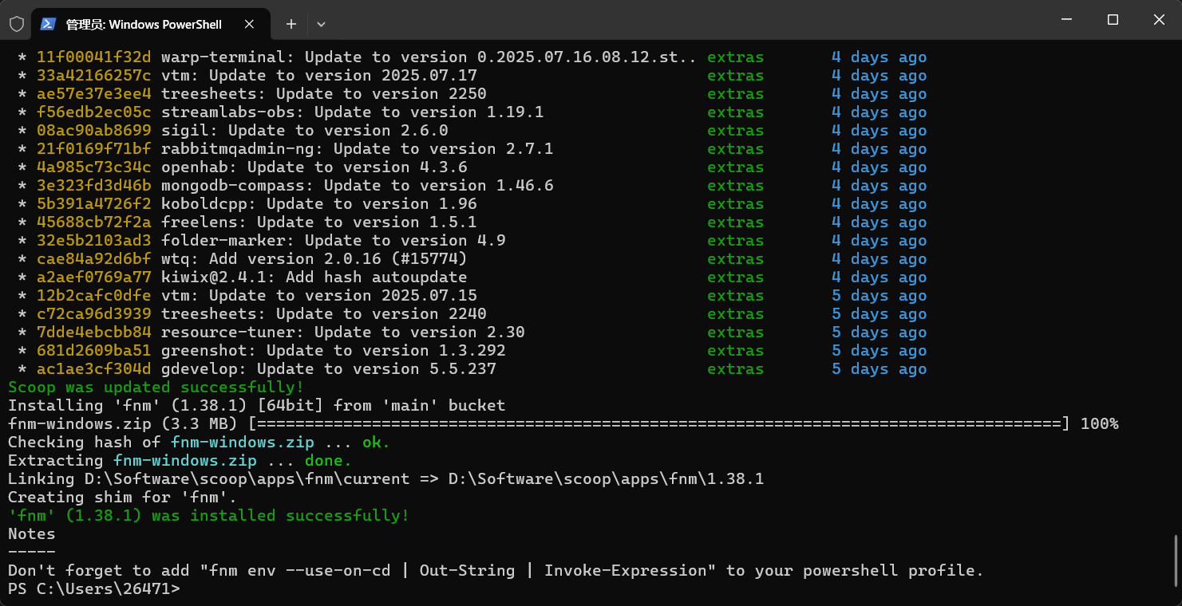Click the mongodb-compass update entry
This screenshot has height=606, width=1182.
click(357, 186)
